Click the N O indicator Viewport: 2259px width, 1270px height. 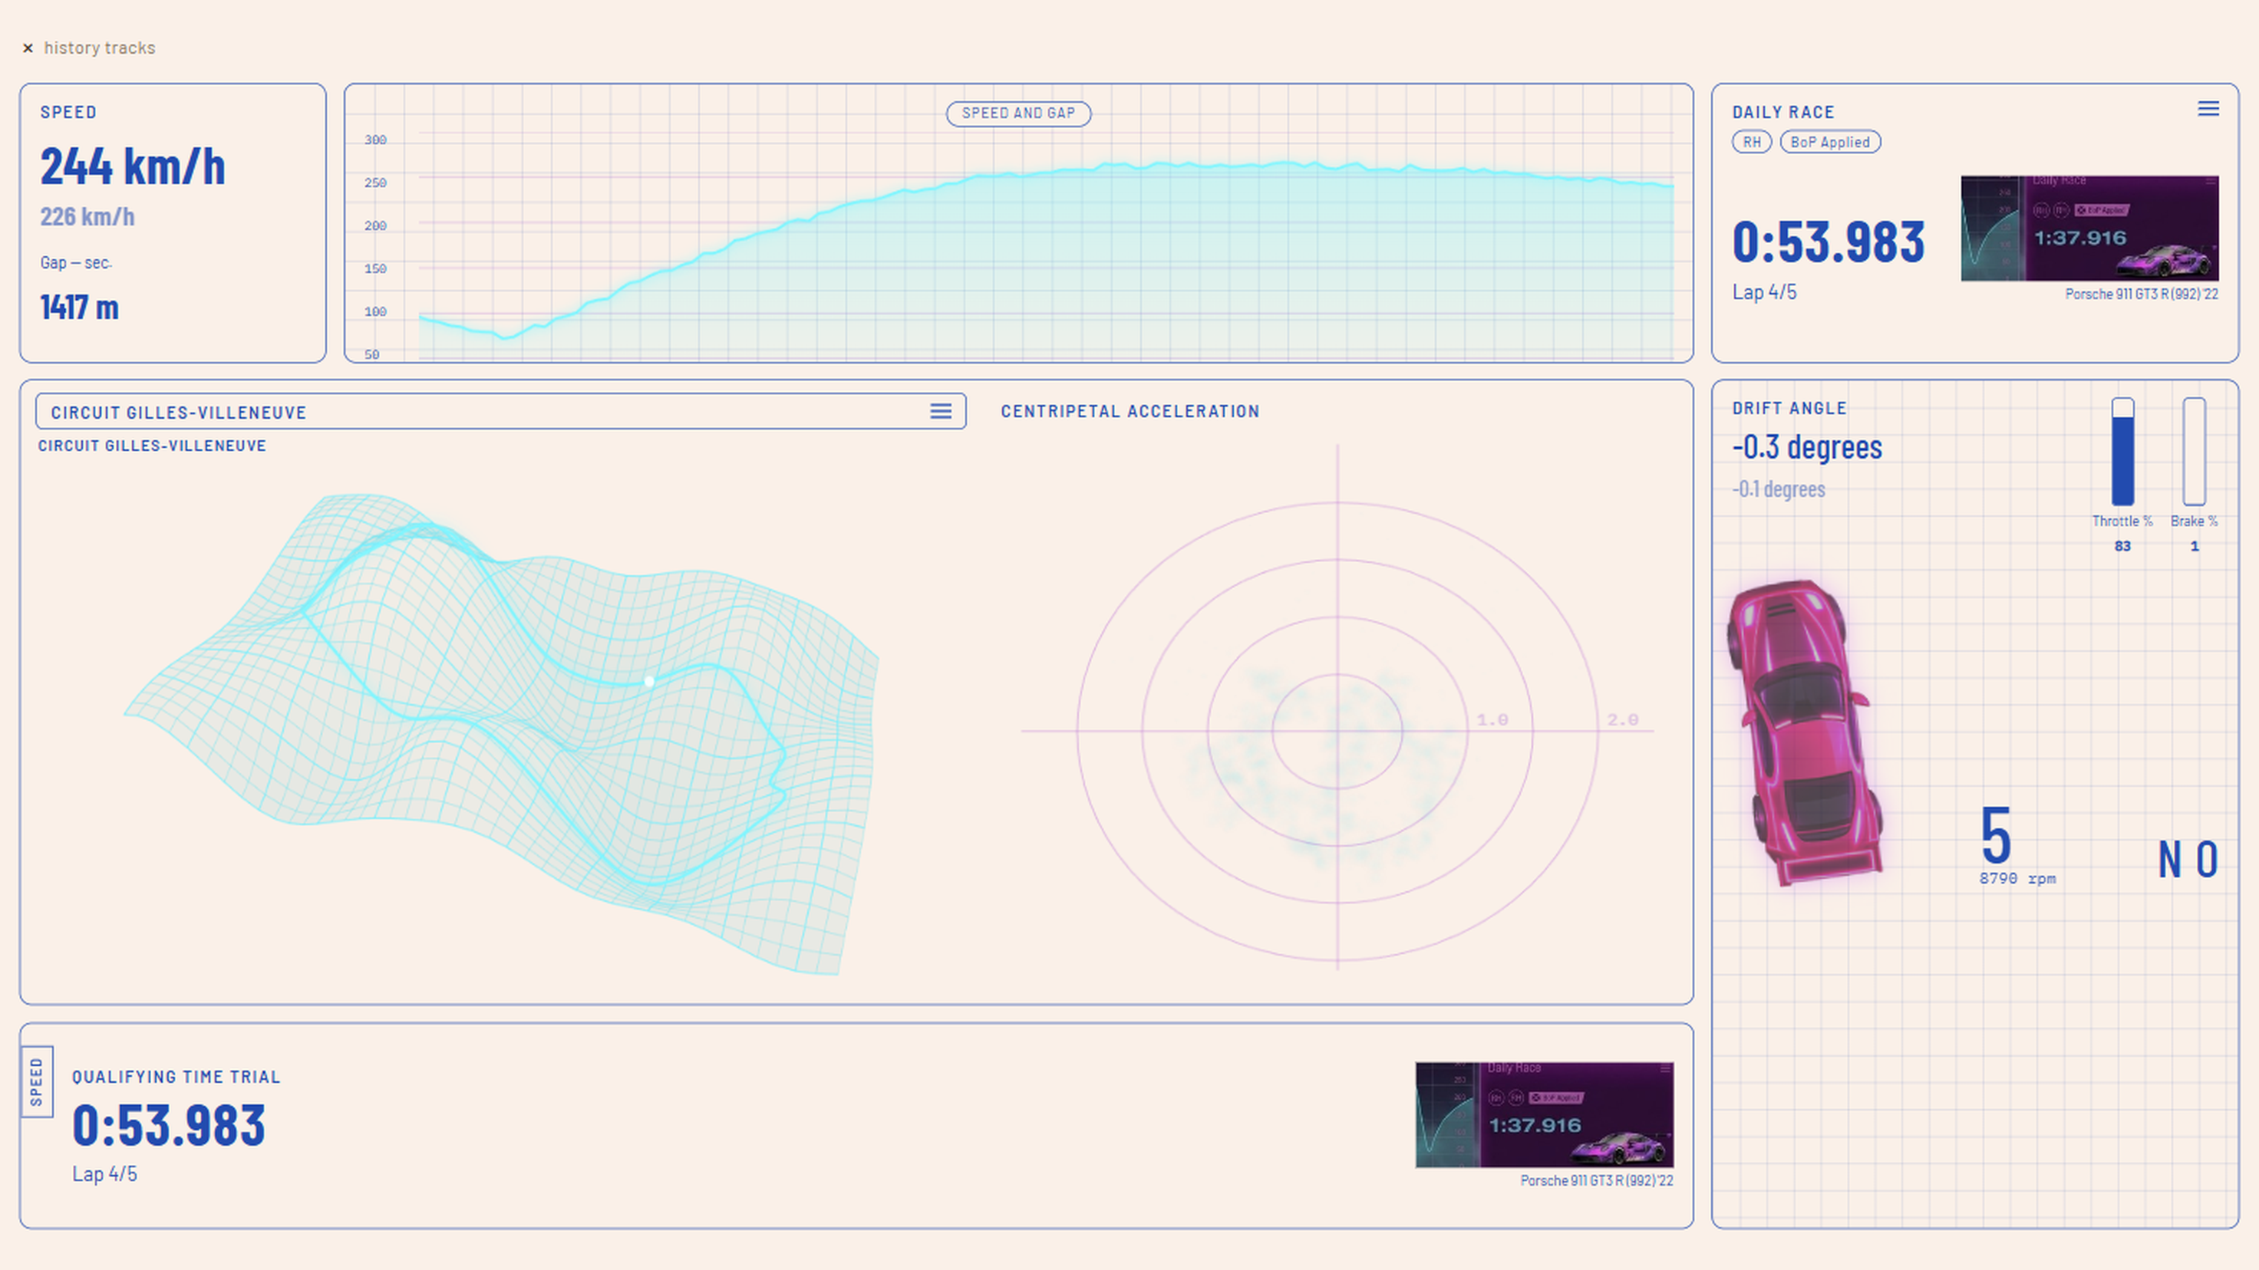[2188, 860]
